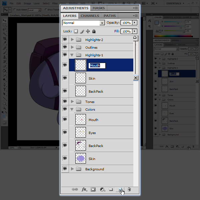Screen dimensions: 200x200
Task: Open Opacity slider arrow in enlarged panel
Action: (x=135, y=23)
